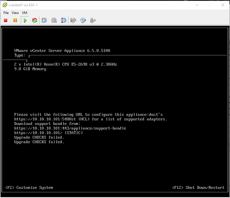The width and height of the screenshot is (230, 198).
Task: Reset the virtual machine via restart icon
Action: click(x=35, y=20)
